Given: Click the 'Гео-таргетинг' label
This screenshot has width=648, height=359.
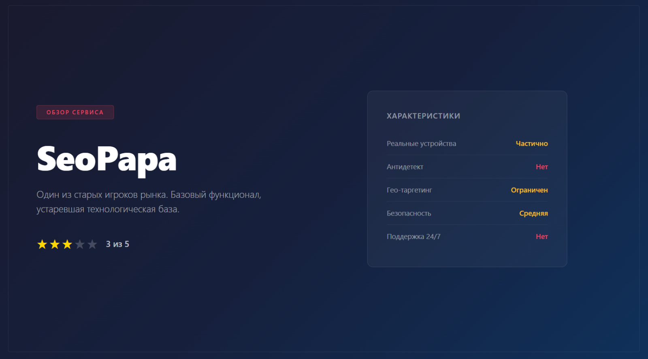Looking at the screenshot, I should click(409, 190).
